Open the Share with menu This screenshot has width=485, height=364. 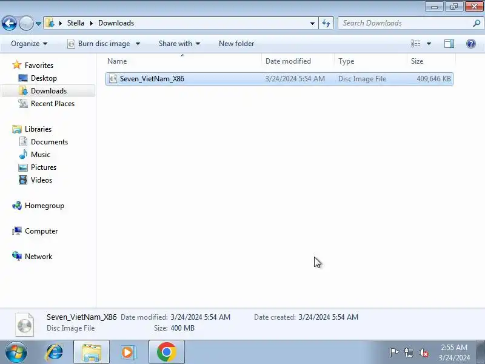pos(179,44)
